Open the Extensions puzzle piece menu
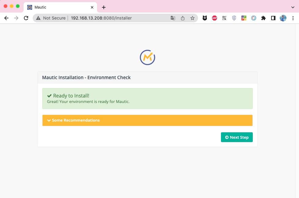Viewport: 299px width, 198px height. pyautogui.click(x=263, y=18)
